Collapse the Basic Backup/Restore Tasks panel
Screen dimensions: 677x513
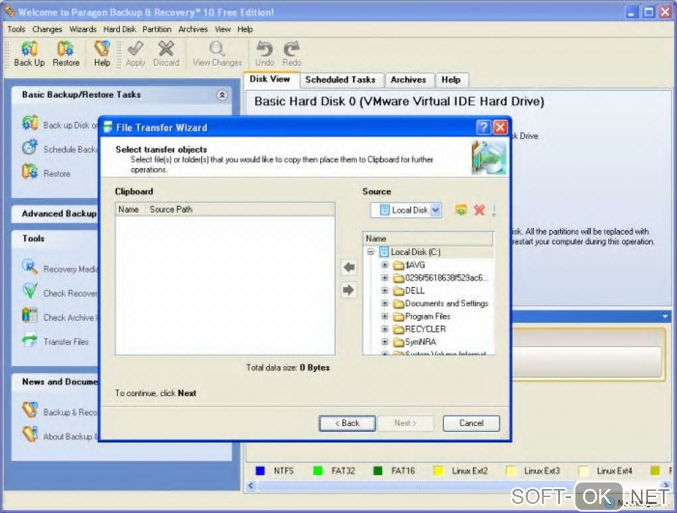pyautogui.click(x=222, y=95)
